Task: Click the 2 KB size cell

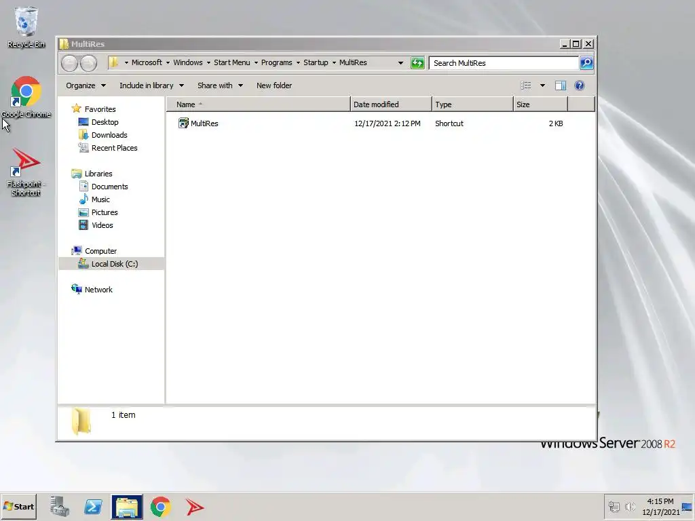Action: [x=556, y=123]
